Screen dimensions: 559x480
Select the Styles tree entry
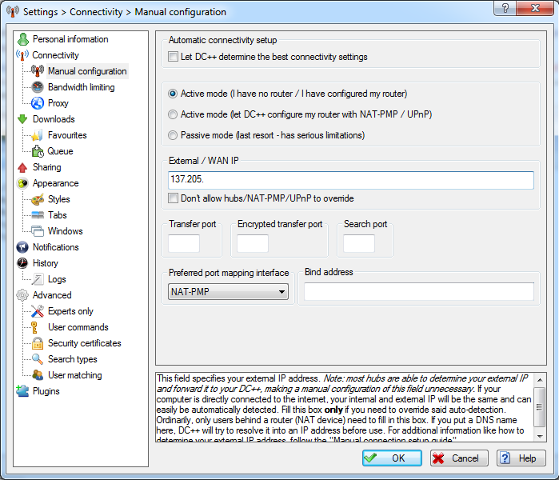point(59,199)
